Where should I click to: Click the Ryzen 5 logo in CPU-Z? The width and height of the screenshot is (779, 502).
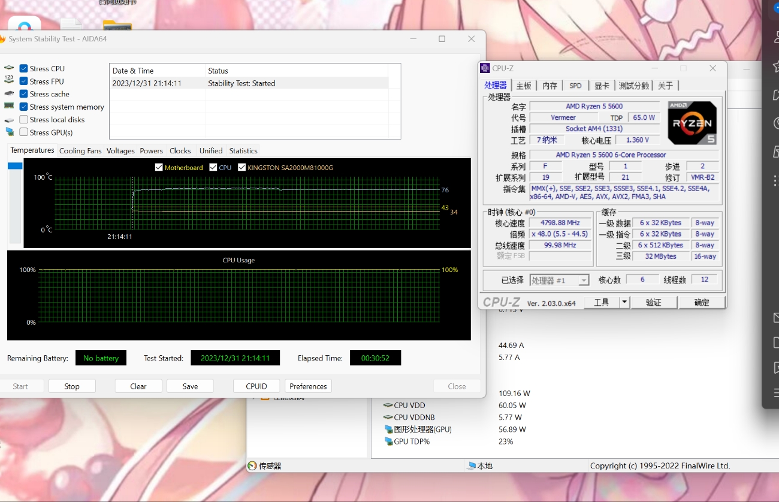[692, 123]
